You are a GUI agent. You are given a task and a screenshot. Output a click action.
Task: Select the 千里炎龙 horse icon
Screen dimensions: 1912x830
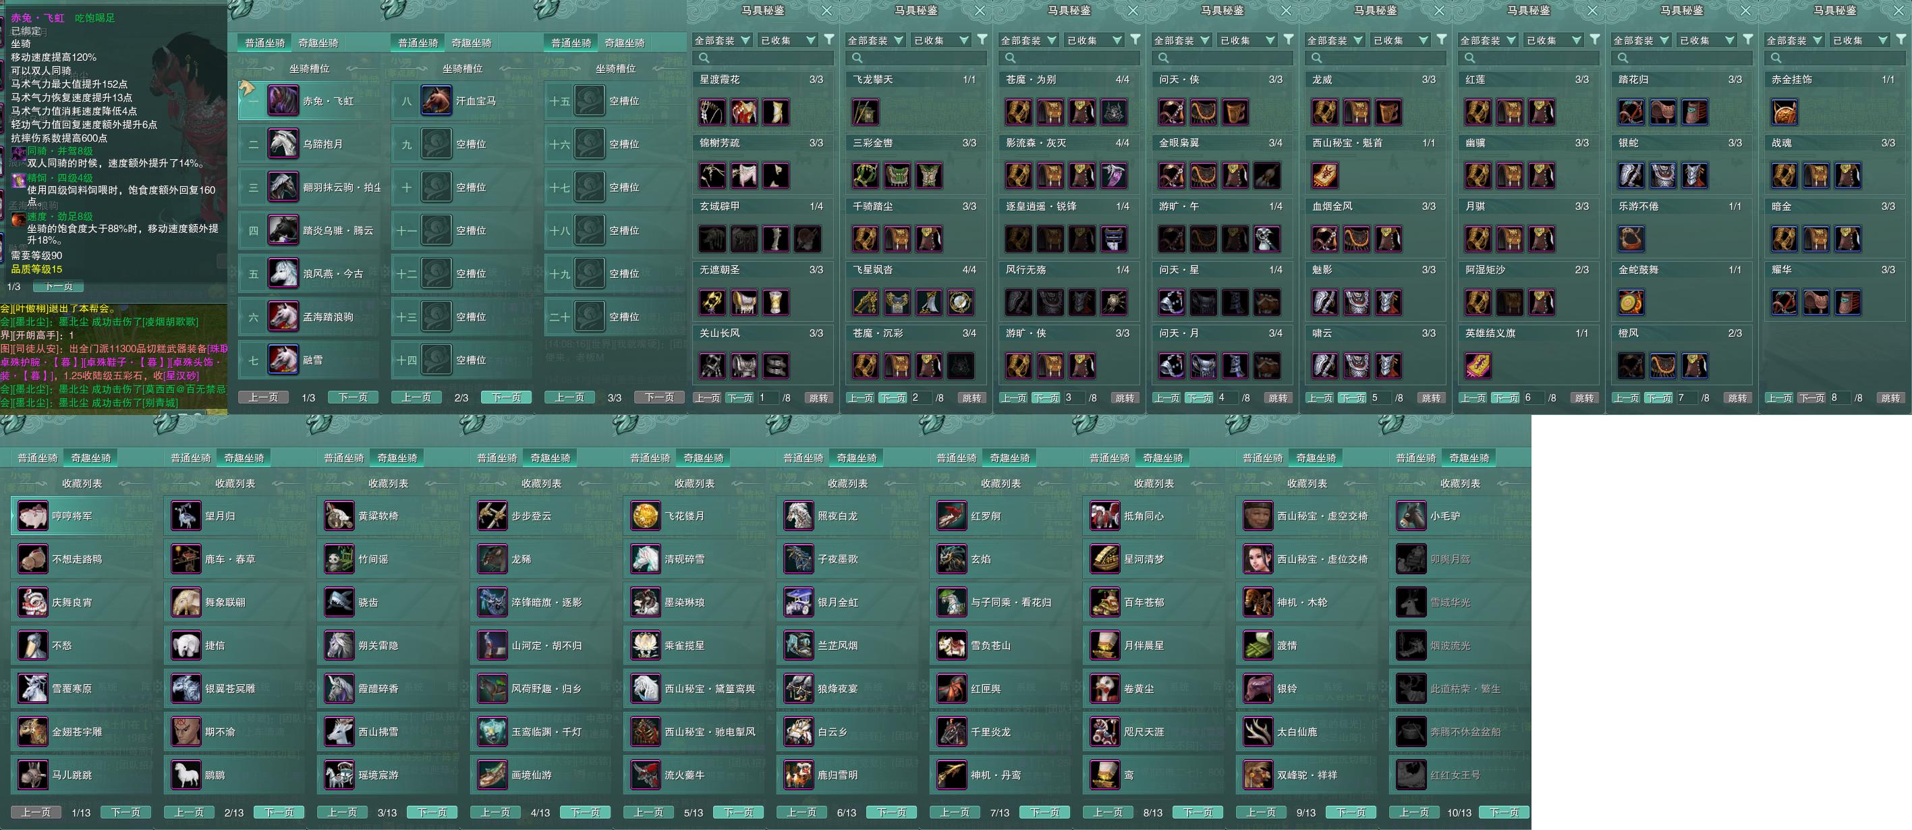point(951,731)
